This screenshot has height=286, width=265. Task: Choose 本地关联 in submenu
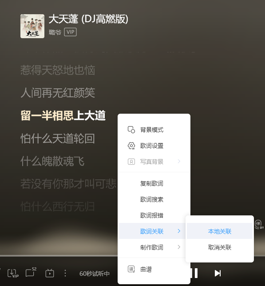click(x=220, y=231)
